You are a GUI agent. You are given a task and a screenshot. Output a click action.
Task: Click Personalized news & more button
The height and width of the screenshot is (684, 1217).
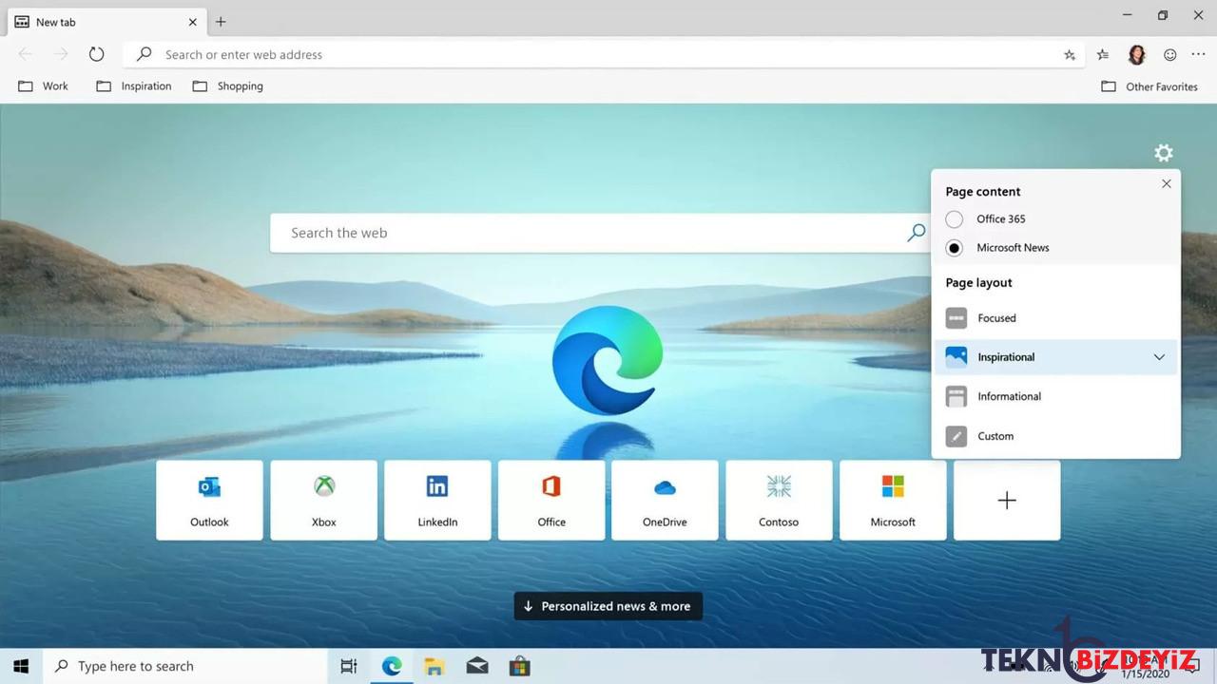tap(608, 606)
